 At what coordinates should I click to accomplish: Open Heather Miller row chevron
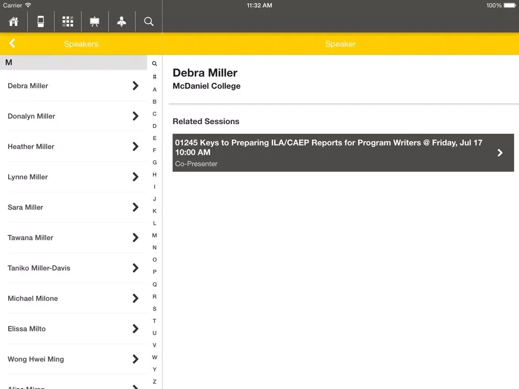click(135, 147)
